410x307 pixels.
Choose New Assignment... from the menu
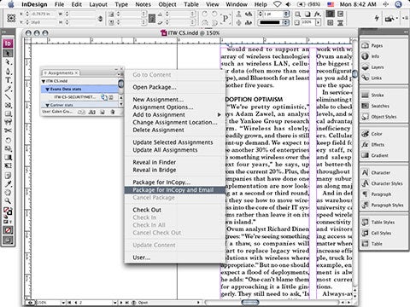tap(174, 100)
